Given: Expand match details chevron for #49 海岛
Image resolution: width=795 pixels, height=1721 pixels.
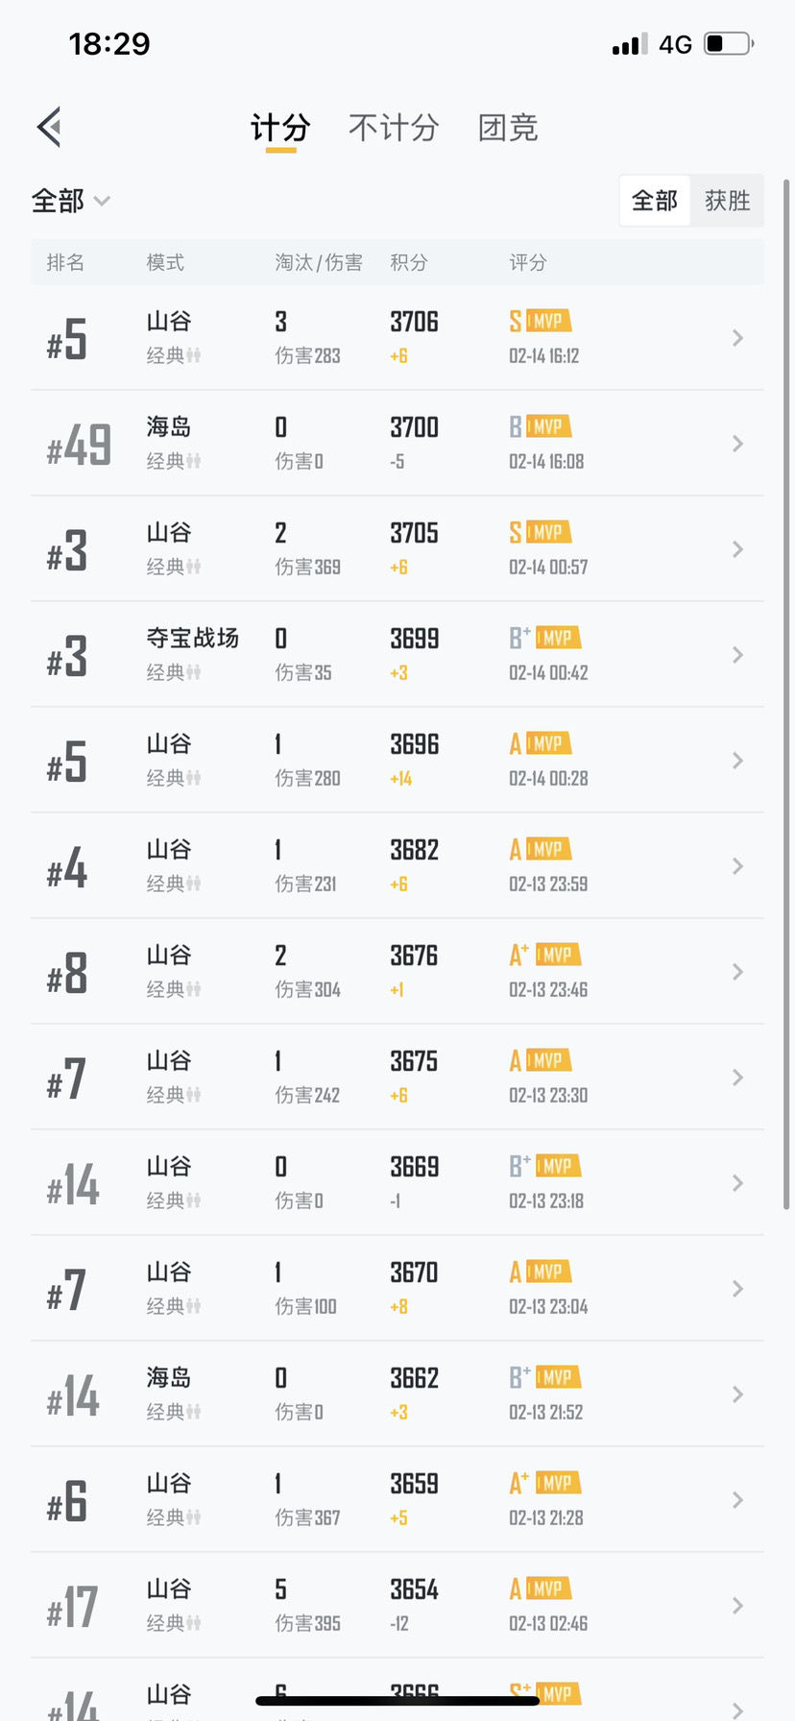Looking at the screenshot, I should pos(737,444).
